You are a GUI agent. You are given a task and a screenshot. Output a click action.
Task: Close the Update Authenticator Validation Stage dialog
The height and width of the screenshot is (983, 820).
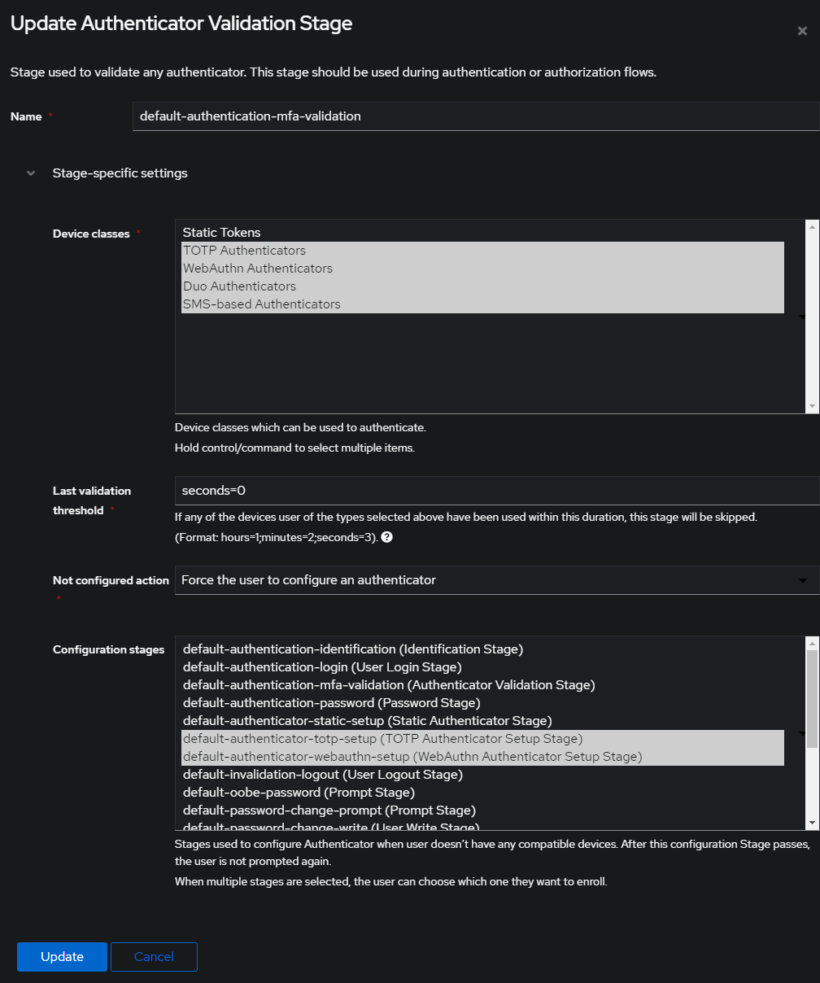point(802,31)
